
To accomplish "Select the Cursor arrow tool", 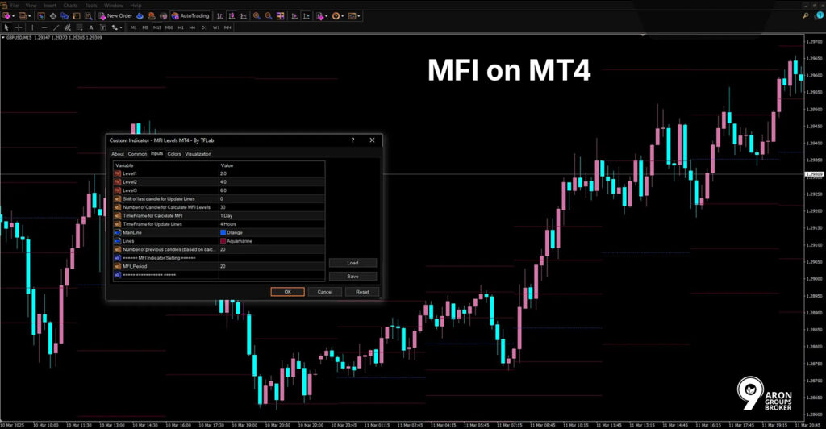I will (x=6, y=27).
